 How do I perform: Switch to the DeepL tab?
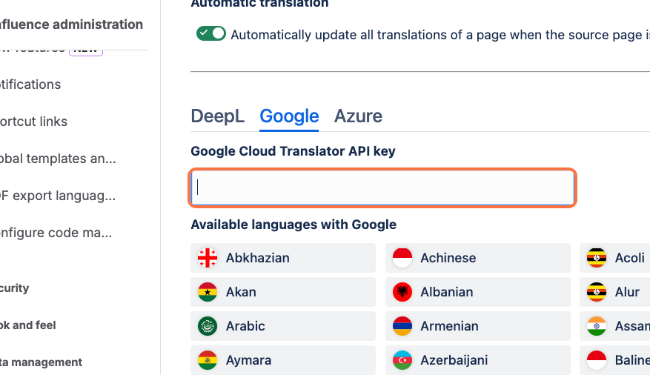[x=218, y=116]
